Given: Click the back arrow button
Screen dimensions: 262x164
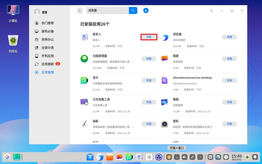Looking at the screenshot, I should tap(80, 10).
